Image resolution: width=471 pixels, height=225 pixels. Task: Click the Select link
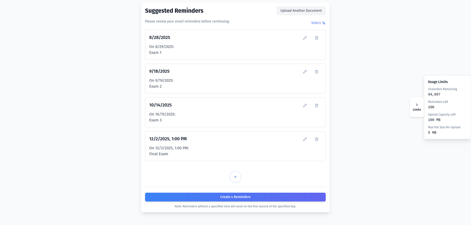[x=316, y=22]
